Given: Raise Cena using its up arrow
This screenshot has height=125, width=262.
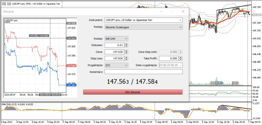Looking at the screenshot, I should point(126,51).
